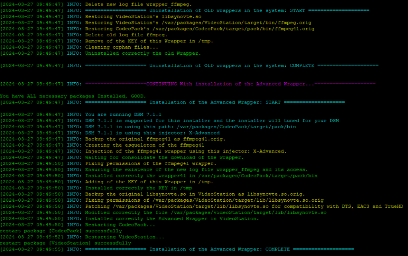Click "You have ALL necessary packages Installed" text
408x256 pixels.
point(73,96)
